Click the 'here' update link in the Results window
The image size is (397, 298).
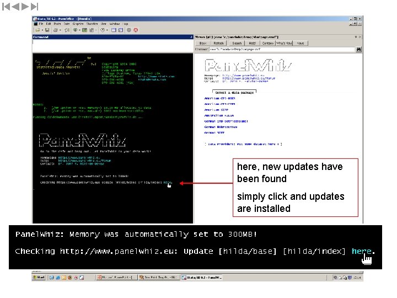[168, 183]
